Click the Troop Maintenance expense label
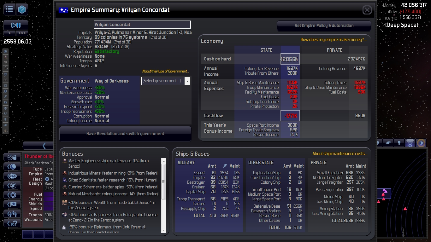This screenshot has width=431, height=242. click(x=263, y=88)
